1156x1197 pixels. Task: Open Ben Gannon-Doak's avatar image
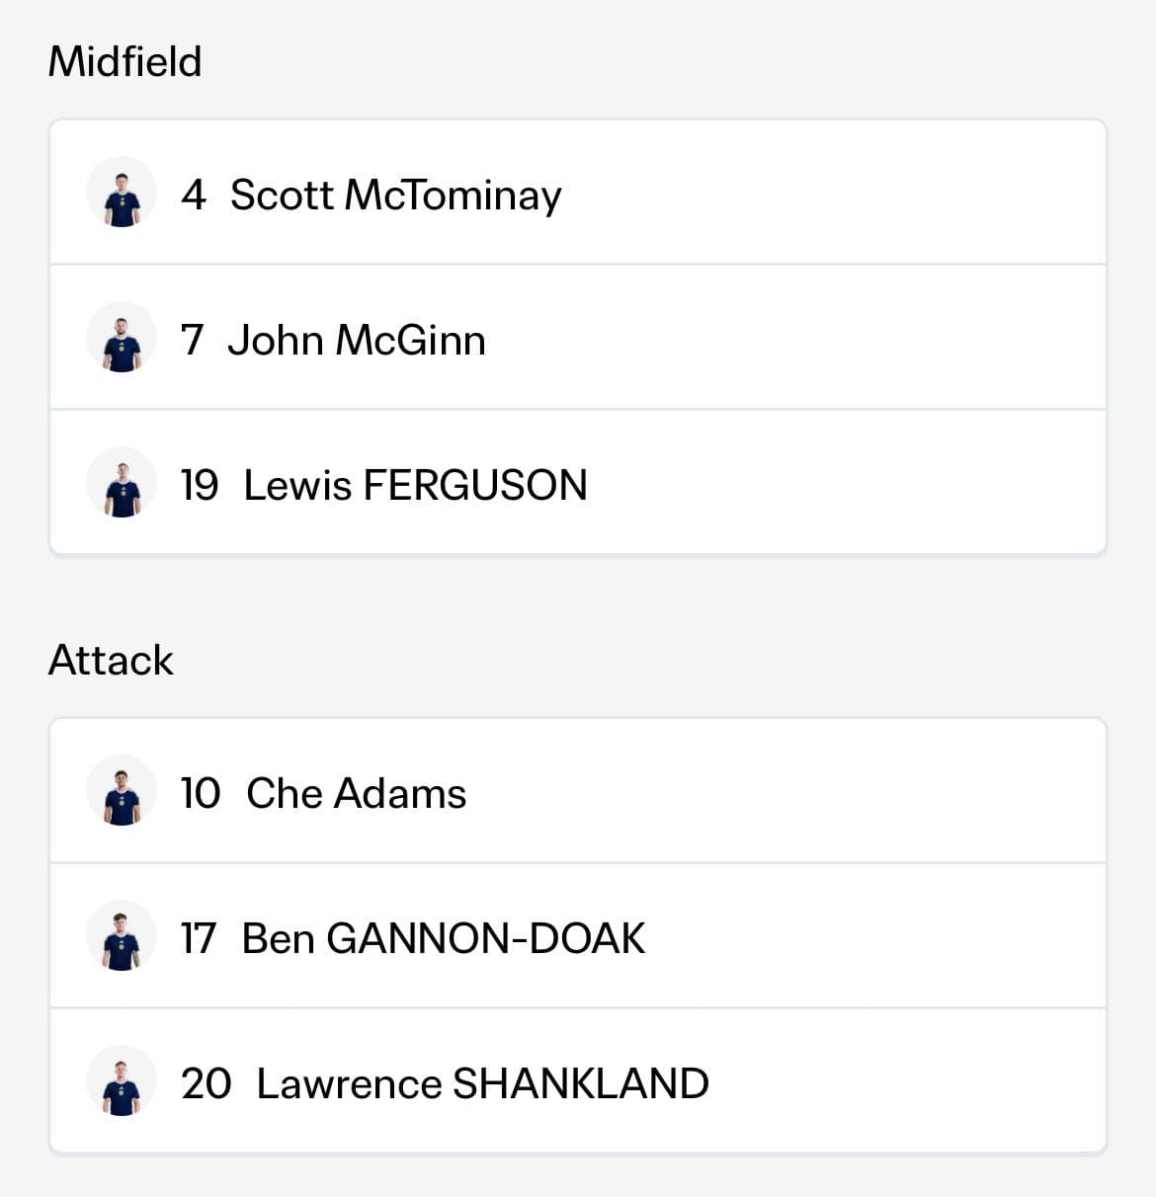[x=122, y=936]
